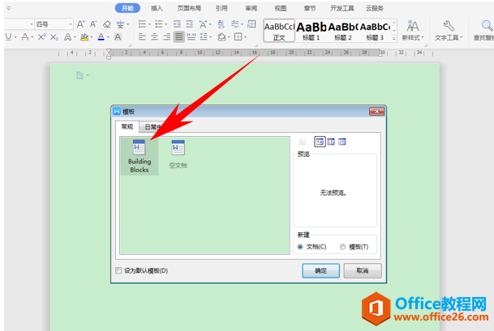Apply the 标题 2 style

click(x=343, y=31)
